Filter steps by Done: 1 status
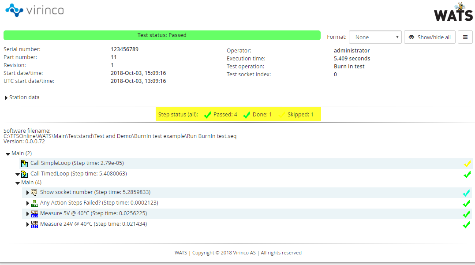The image size is (475, 265). tap(258, 115)
